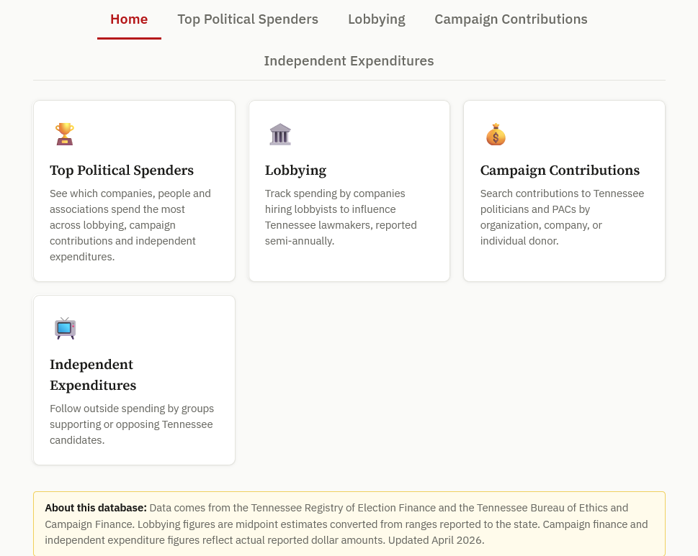Click the television icon for Independent Expenditures
This screenshot has height=556, width=698.
pos(65,328)
